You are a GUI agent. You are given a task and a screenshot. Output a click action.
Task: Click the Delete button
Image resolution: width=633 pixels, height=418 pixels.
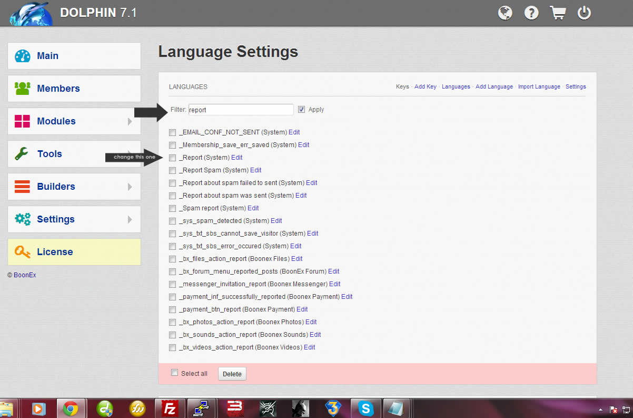point(232,374)
